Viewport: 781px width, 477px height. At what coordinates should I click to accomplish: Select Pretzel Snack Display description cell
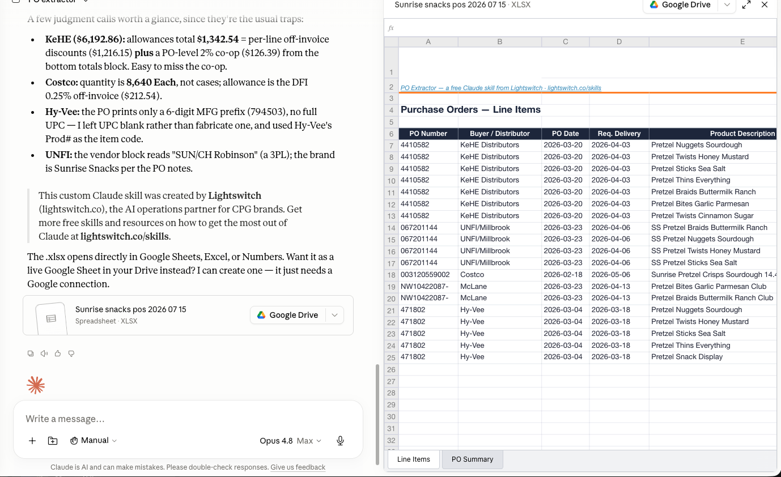713,357
